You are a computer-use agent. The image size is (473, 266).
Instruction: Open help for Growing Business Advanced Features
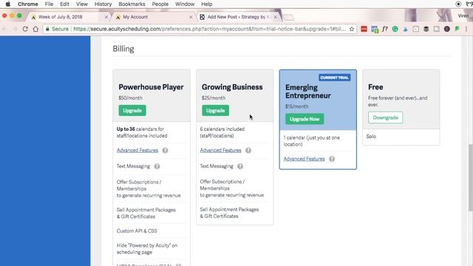pyautogui.click(x=248, y=150)
